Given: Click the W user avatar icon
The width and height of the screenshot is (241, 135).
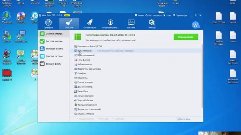Looking at the screenshot, I should [x=196, y=25].
